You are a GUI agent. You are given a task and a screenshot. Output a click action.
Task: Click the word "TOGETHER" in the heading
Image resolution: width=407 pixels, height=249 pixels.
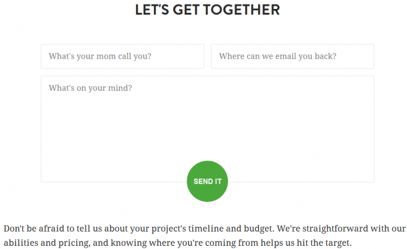point(242,10)
